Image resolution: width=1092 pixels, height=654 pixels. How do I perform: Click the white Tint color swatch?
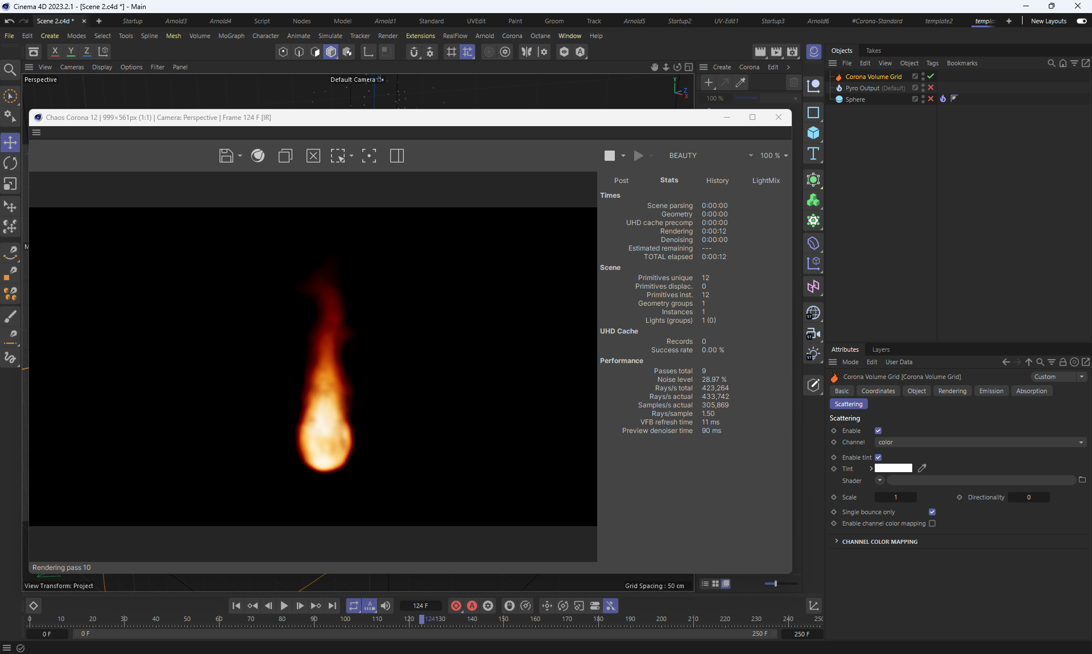[x=893, y=468]
